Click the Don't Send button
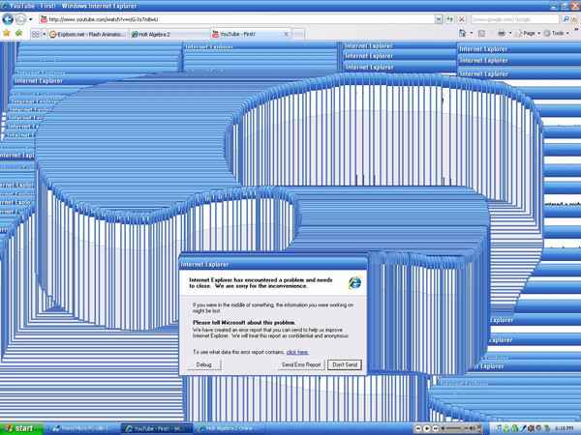This screenshot has height=435, width=581. click(345, 364)
